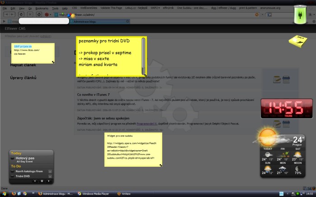The width and height of the screenshot is (316, 197).
Task: Open the File menu
Action: (5, 8)
